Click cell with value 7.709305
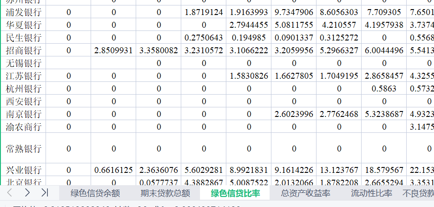Viewport: 434px width, 207px height. [x=384, y=12]
